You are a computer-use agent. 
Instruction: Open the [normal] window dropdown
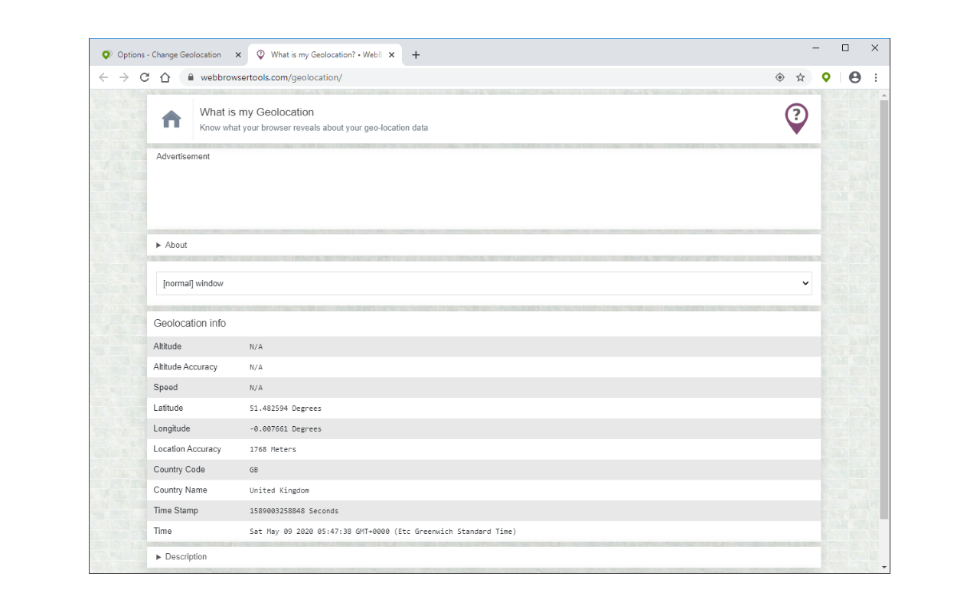point(483,283)
